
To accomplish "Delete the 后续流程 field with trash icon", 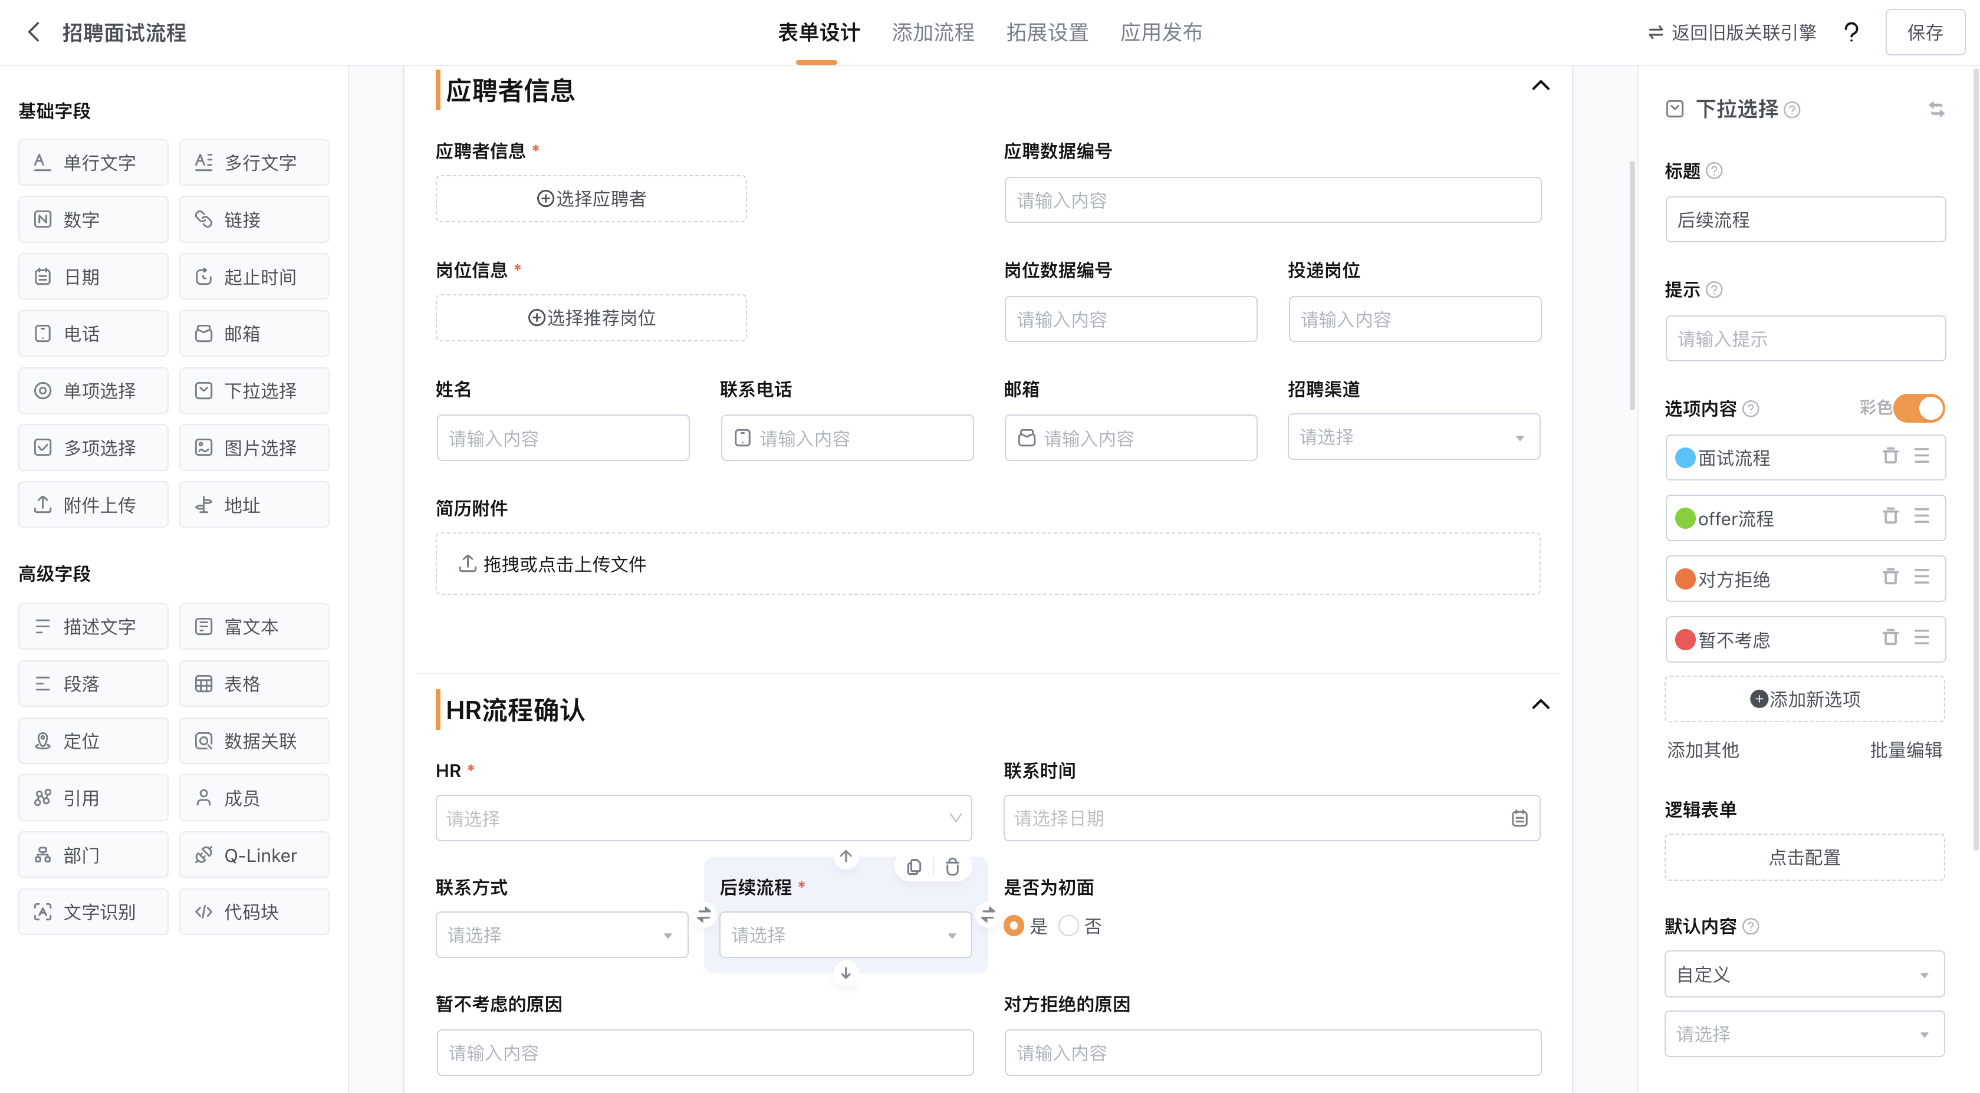I will (952, 867).
